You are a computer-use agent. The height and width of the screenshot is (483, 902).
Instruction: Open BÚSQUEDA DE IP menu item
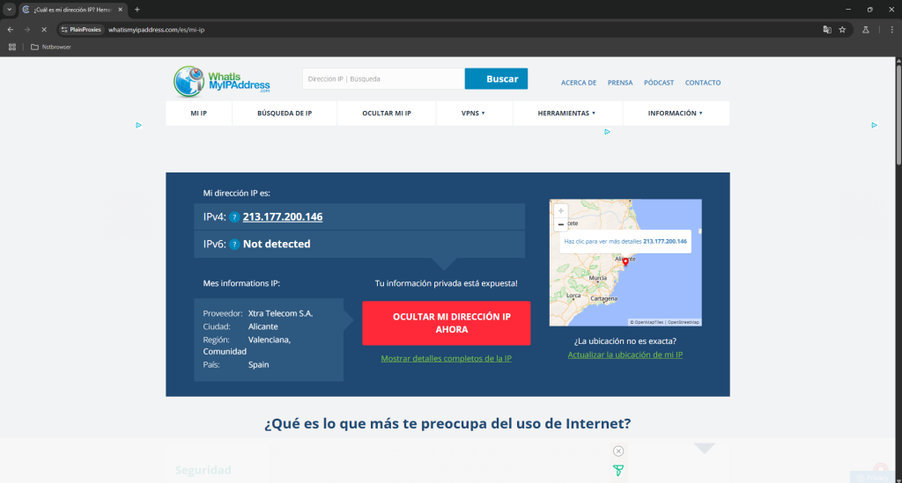[x=285, y=113]
